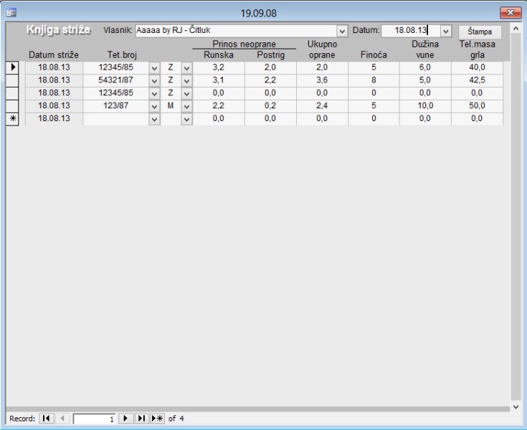Go to first record navigation button
Image resolution: width=527 pixels, height=430 pixels.
click(x=46, y=419)
